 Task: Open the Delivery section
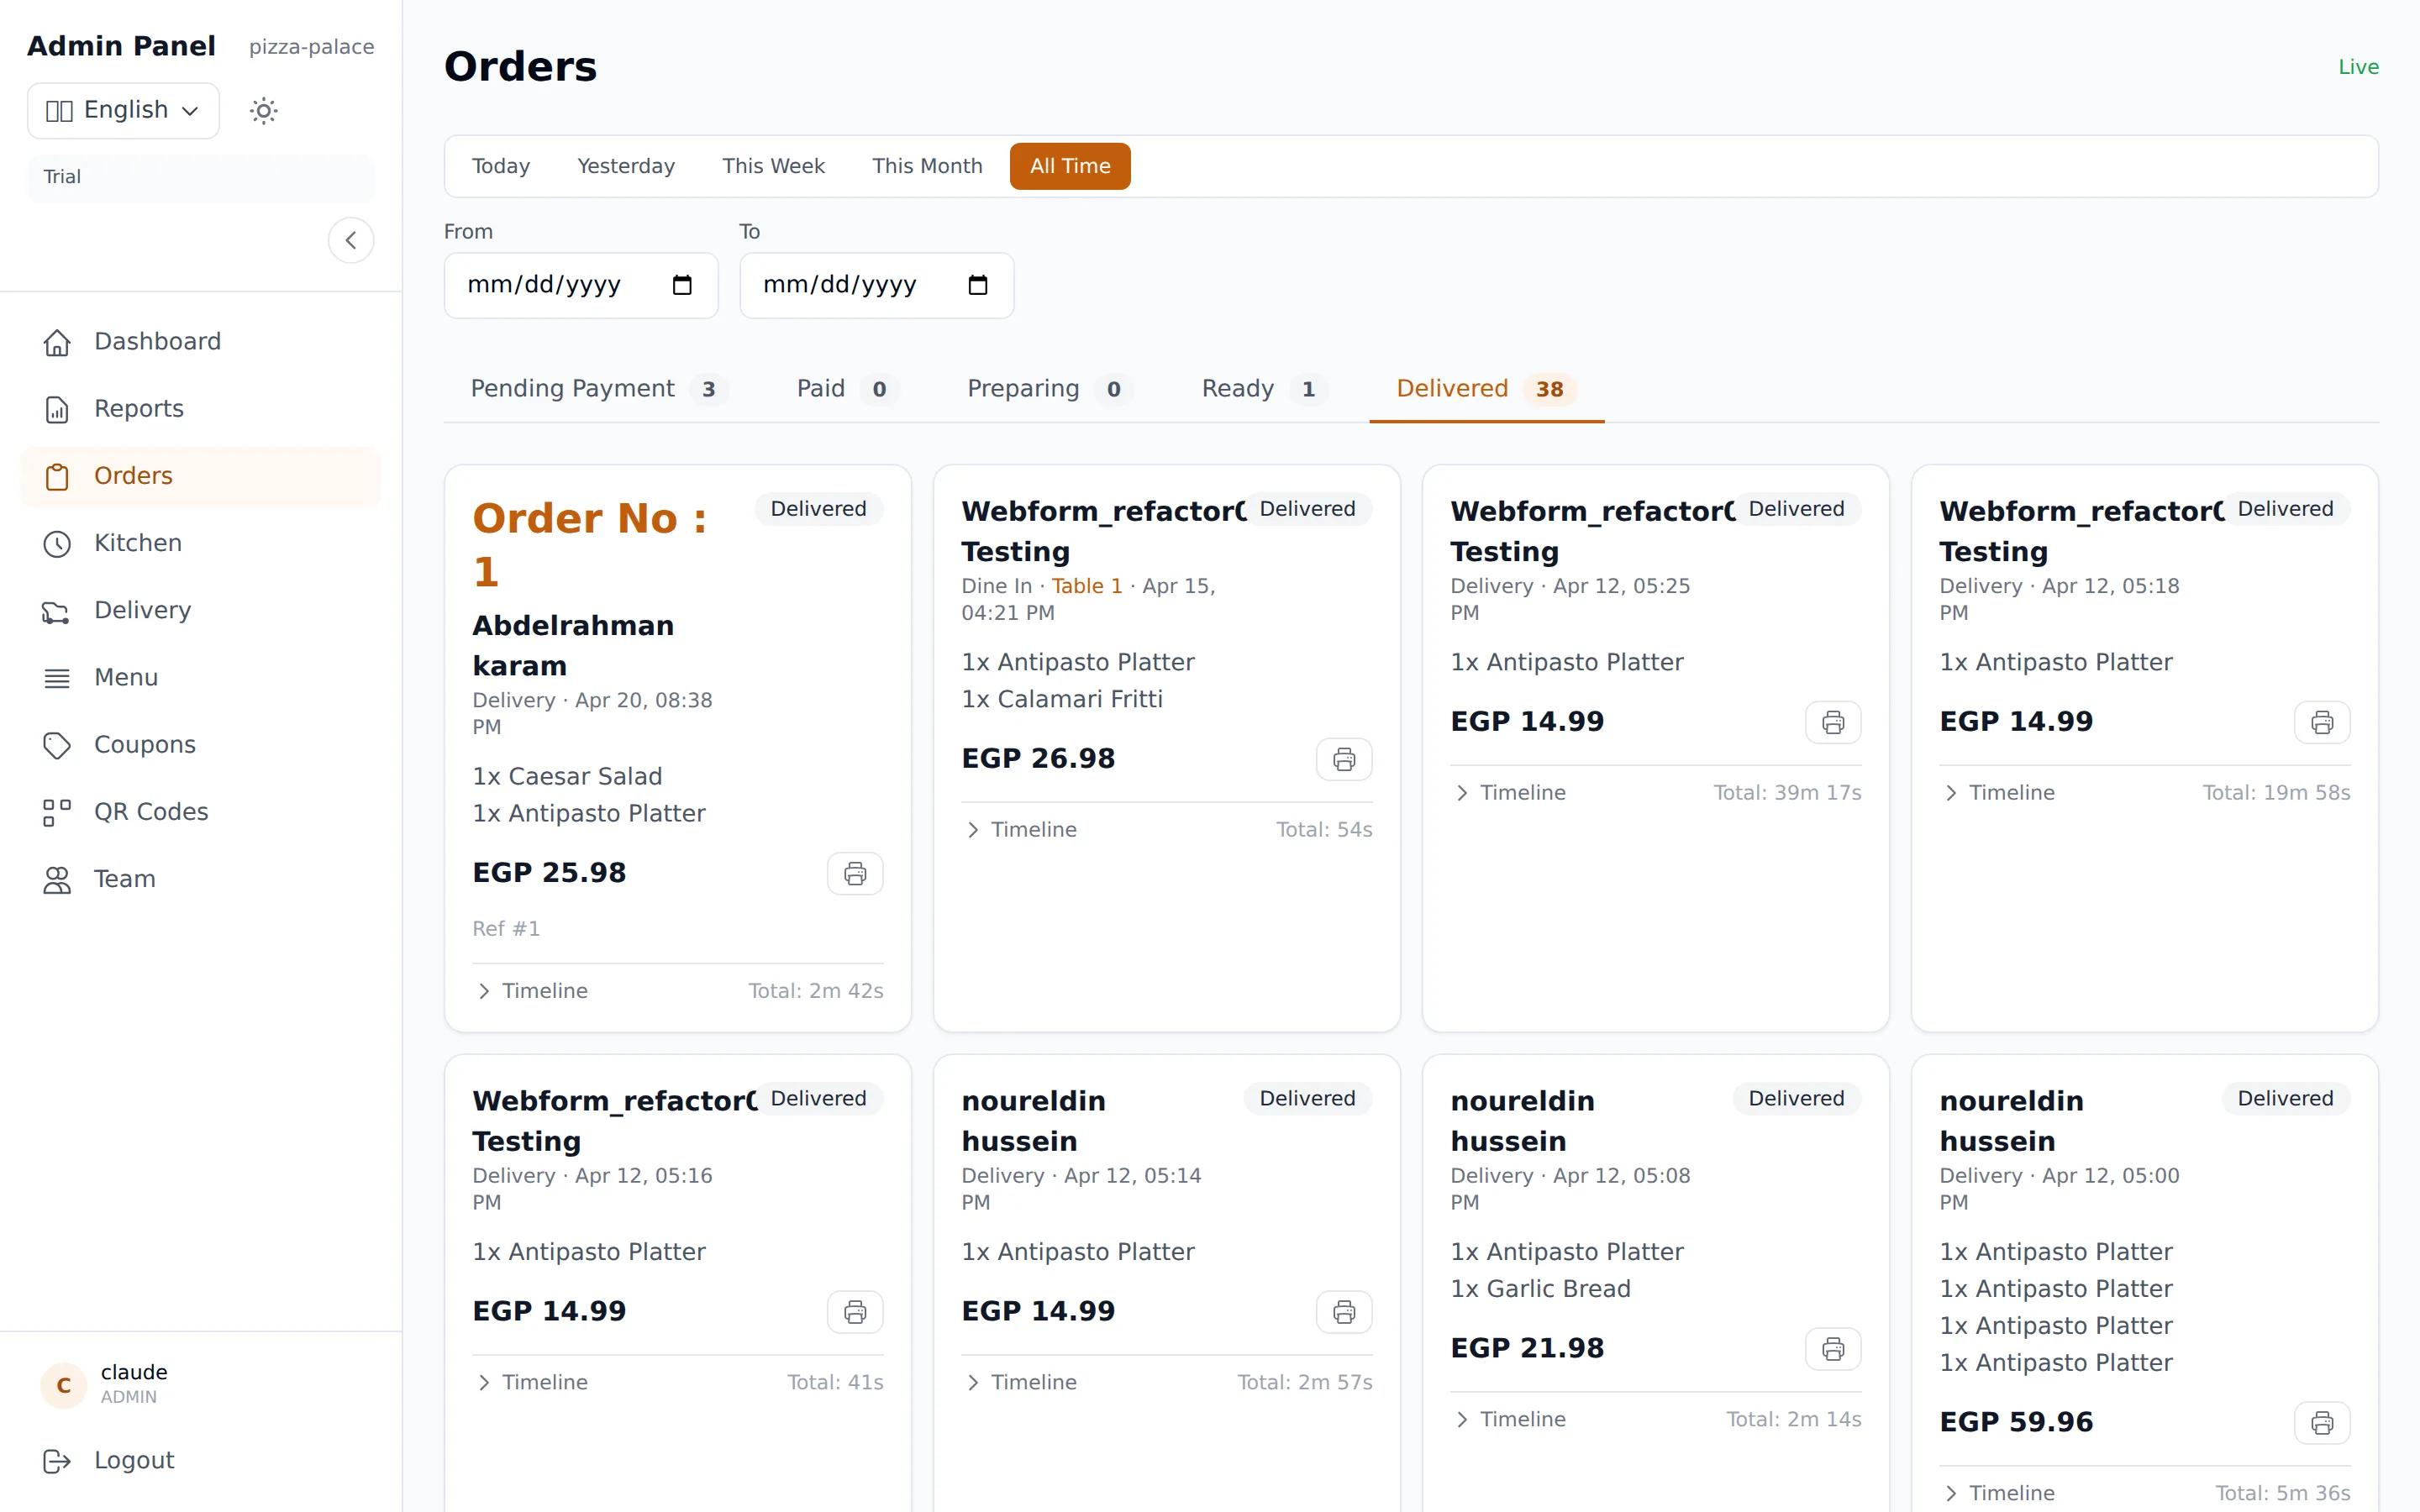pyautogui.click(x=200, y=611)
